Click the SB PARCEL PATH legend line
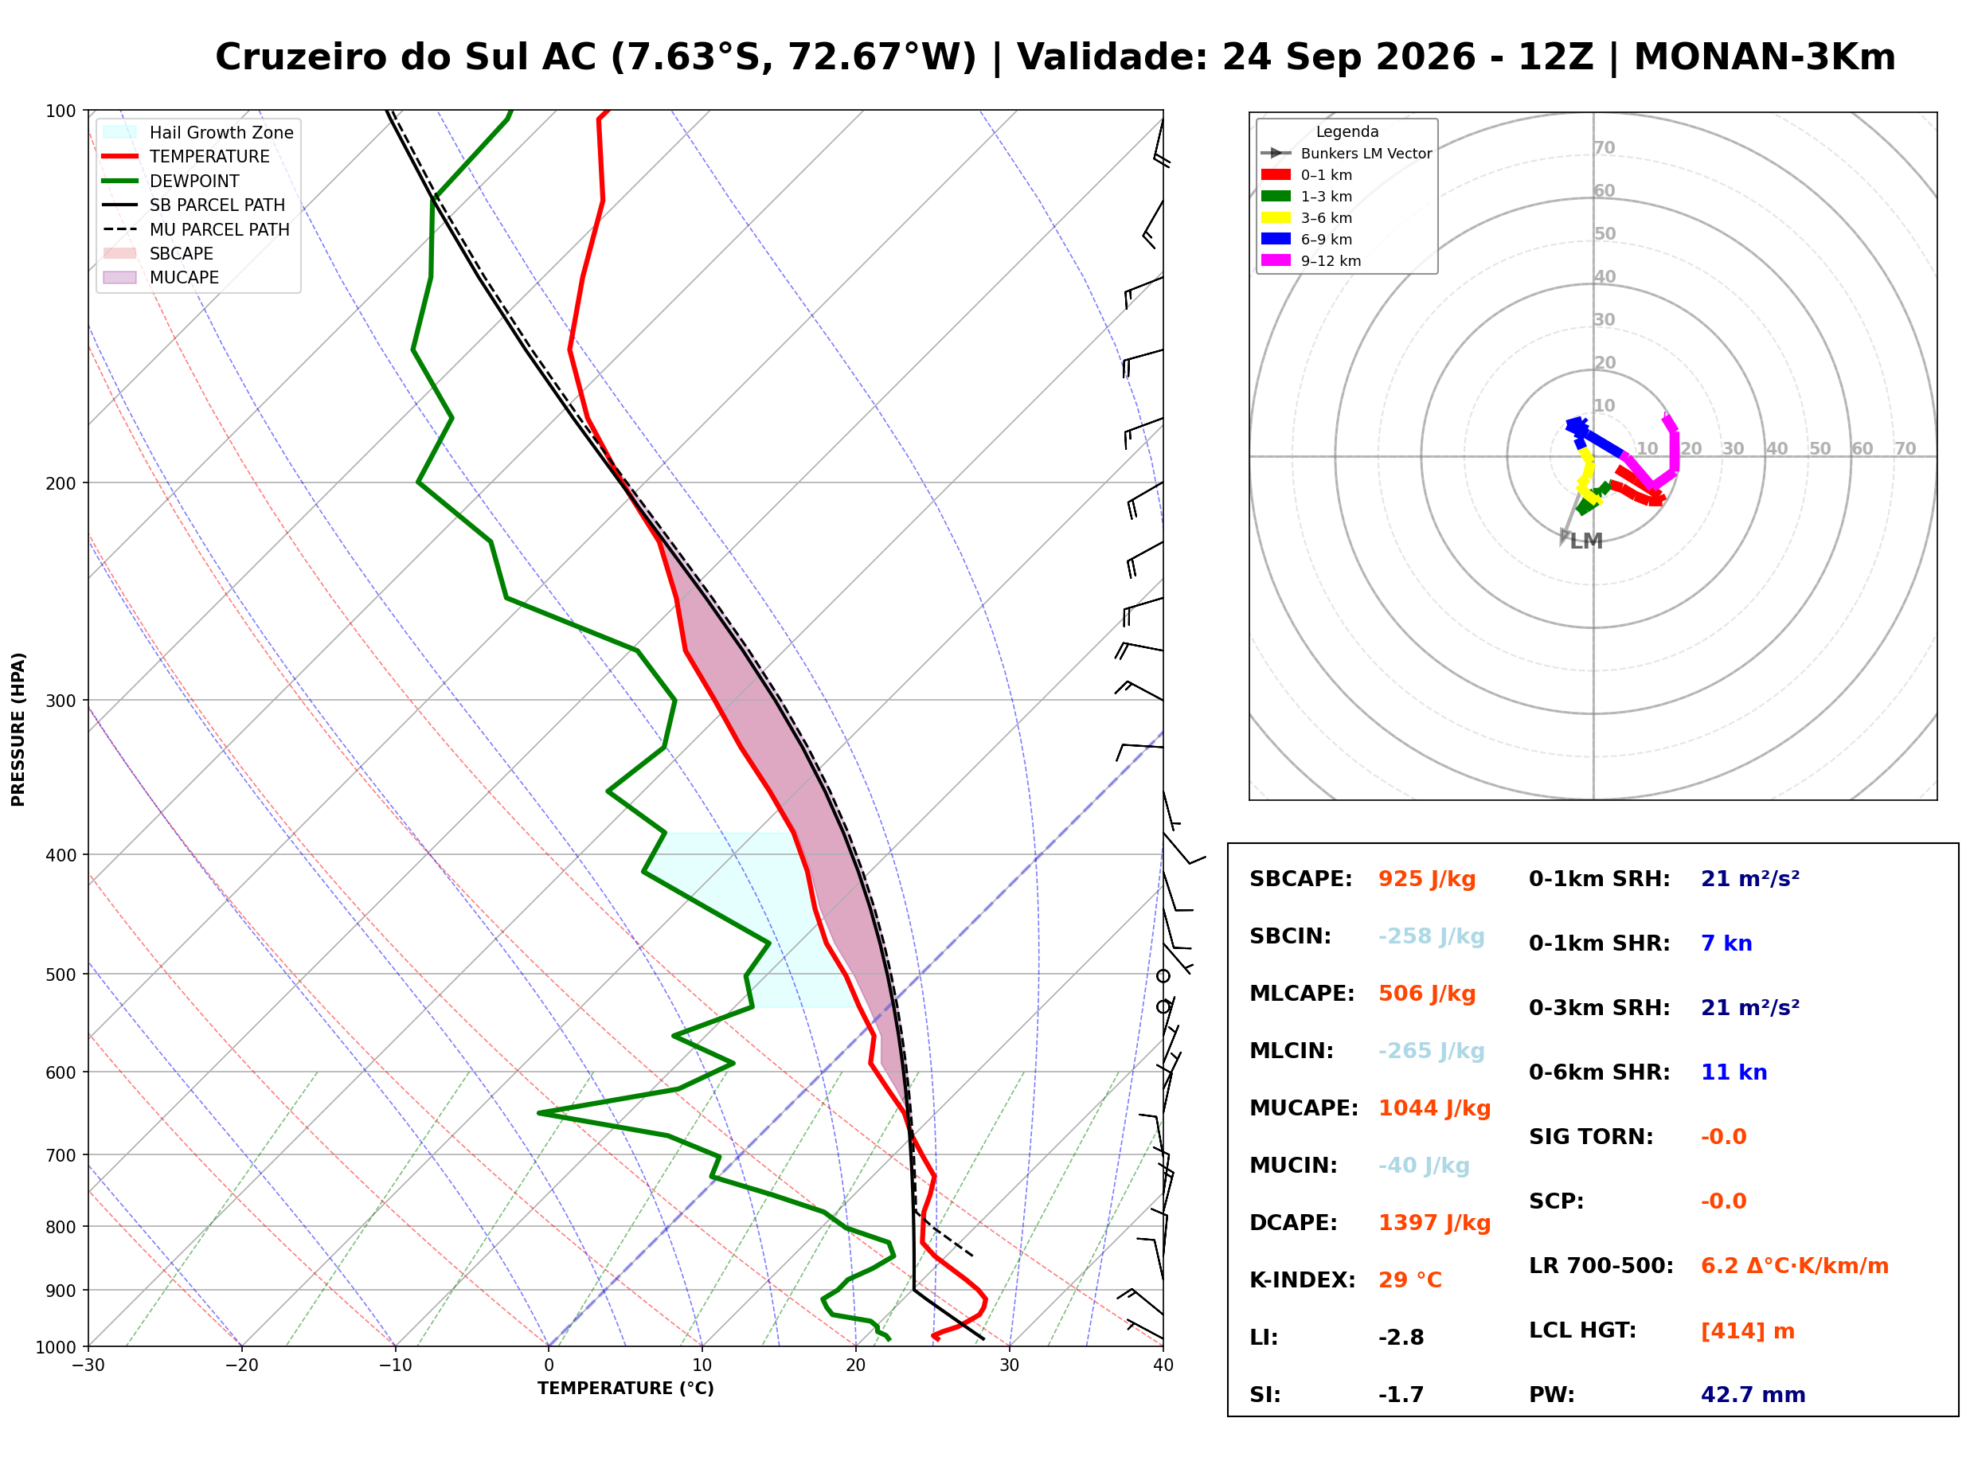Viewport: 1970px width, 1457px height. click(x=120, y=205)
